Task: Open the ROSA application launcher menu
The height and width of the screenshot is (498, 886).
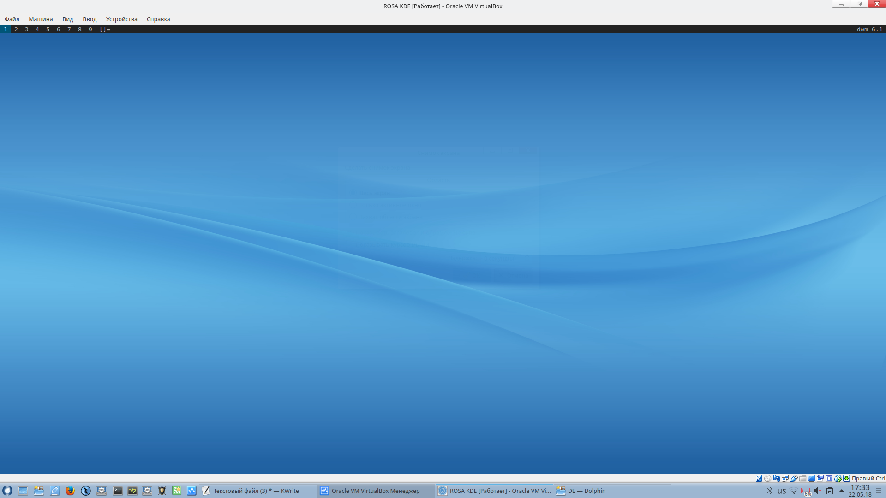Action: 7,491
